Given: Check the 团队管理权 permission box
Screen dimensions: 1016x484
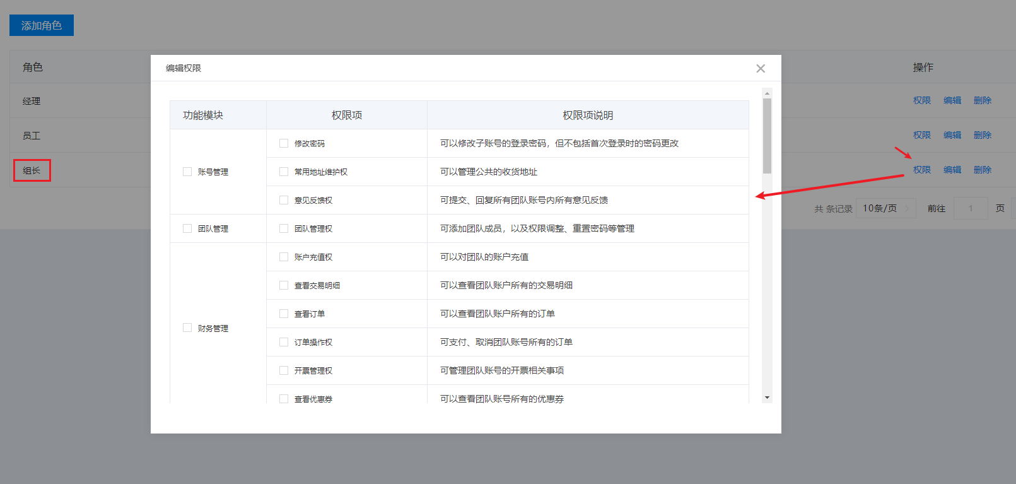Looking at the screenshot, I should pos(284,228).
